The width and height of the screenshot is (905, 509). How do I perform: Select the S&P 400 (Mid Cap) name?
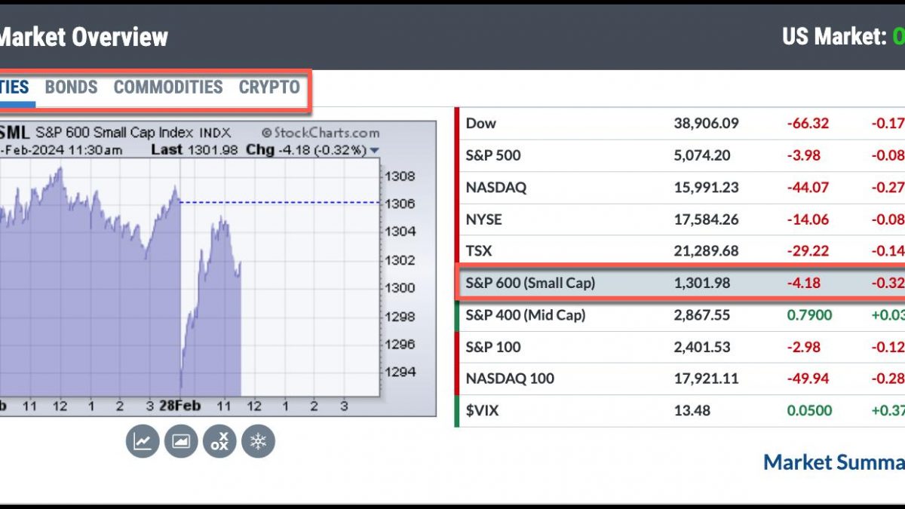click(526, 315)
